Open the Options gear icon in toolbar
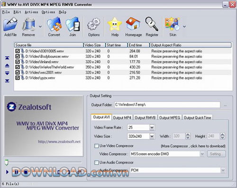Image resolution: width=237 pixels, height=188 pixels. pos(94,24)
